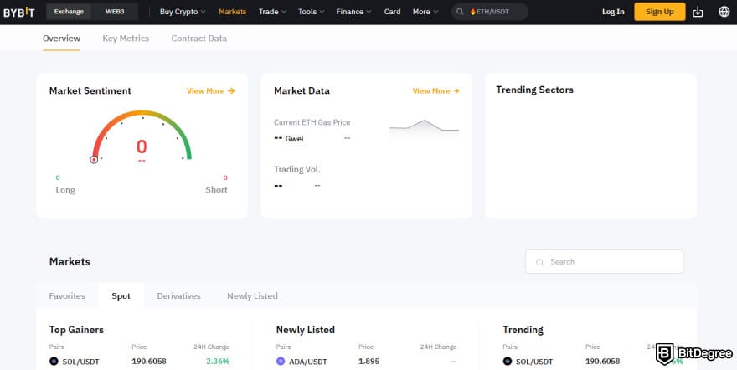
Task: Click the Trending Sectors heading
Action: tap(534, 90)
